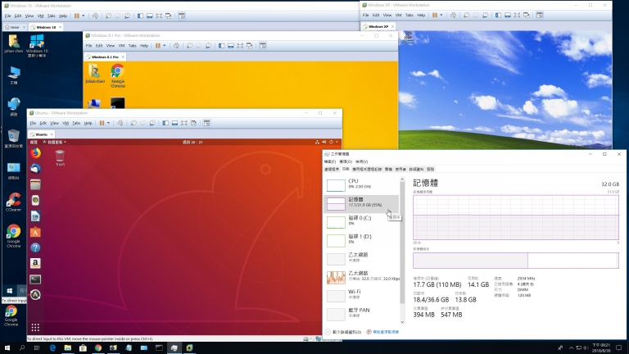This screenshot has height=354, width=629.
Task: Enter full screen in Ubuntu VMware toolbar
Action: [x=184, y=123]
